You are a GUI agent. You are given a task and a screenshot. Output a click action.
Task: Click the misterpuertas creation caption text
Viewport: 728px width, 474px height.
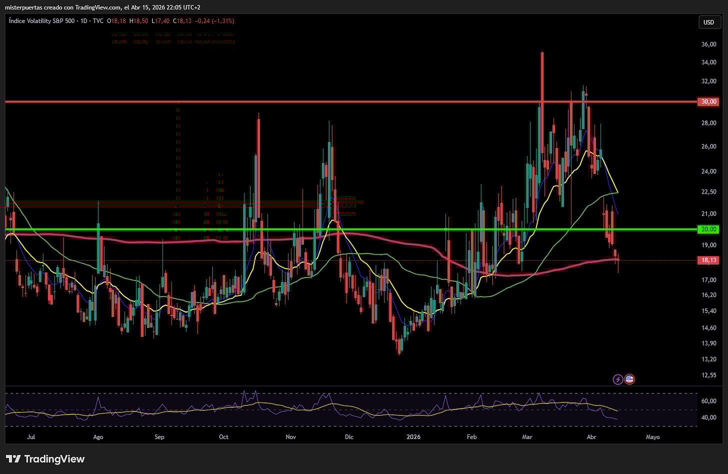pyautogui.click(x=102, y=7)
